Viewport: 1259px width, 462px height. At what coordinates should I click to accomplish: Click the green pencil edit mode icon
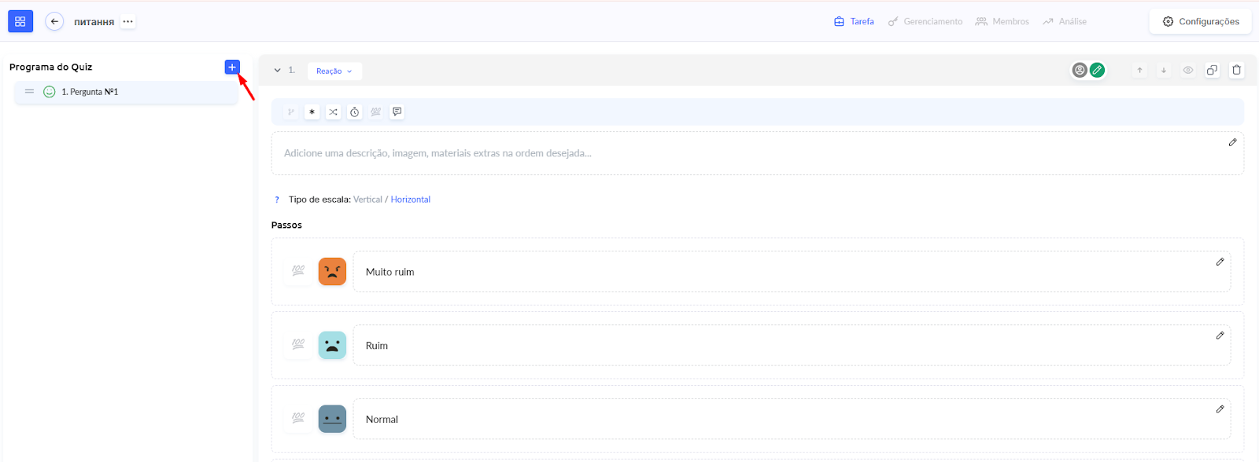coord(1097,70)
